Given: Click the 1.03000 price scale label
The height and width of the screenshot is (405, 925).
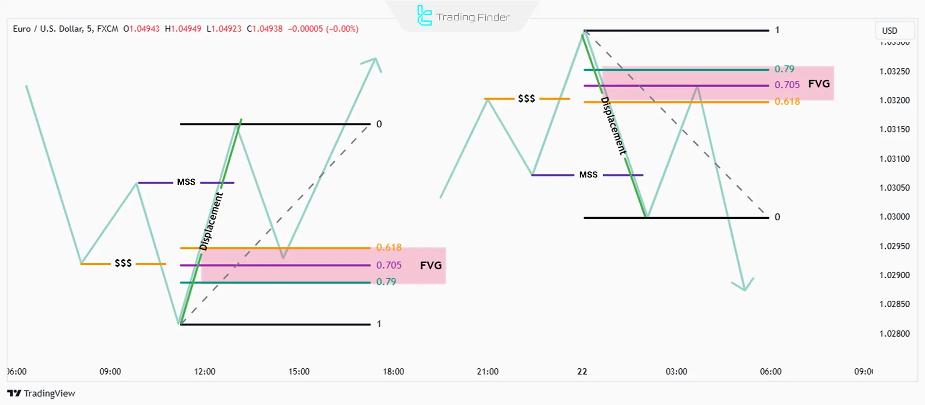Looking at the screenshot, I should [895, 217].
